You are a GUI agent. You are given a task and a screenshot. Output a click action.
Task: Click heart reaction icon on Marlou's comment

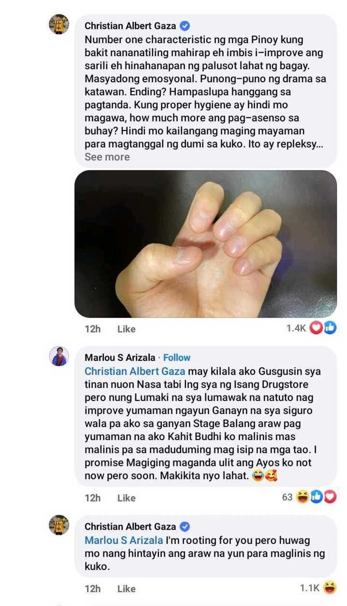[x=330, y=497]
